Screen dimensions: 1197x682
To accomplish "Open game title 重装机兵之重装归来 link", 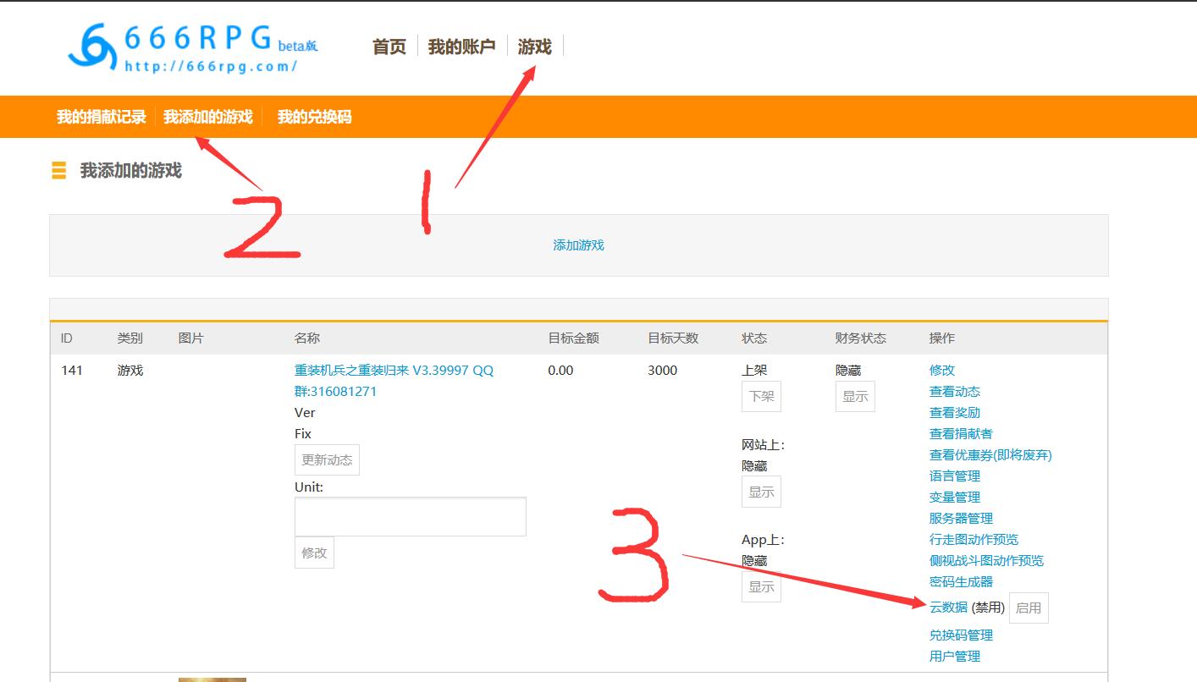I will 394,381.
